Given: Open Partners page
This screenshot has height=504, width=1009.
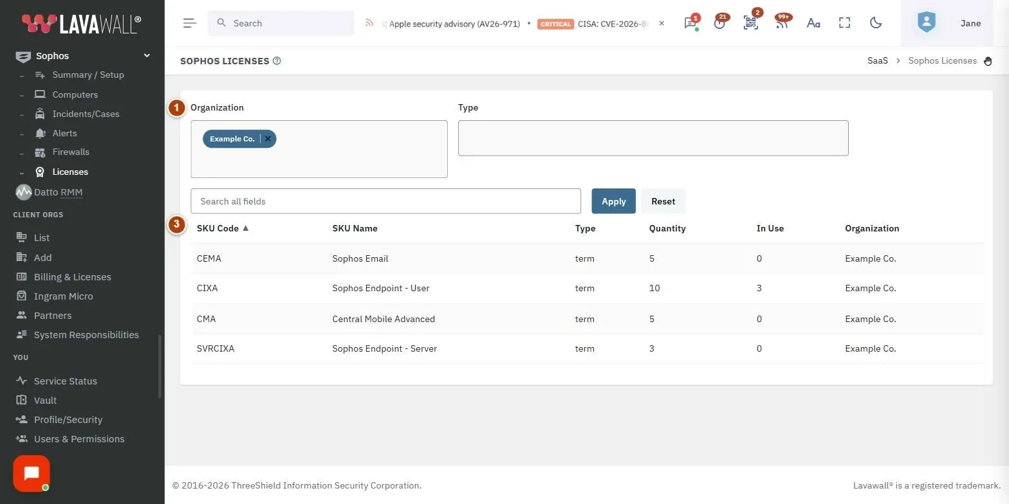Looking at the screenshot, I should [x=53, y=316].
